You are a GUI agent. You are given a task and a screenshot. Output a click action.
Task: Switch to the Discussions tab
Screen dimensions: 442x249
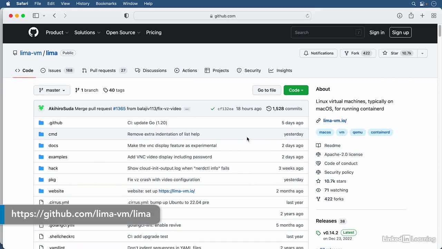(x=151, y=71)
